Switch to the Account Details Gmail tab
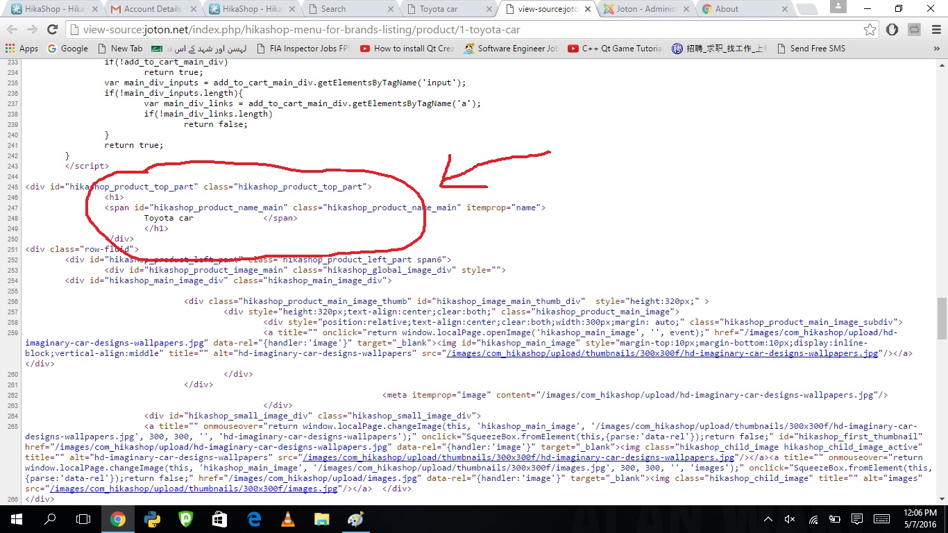Image resolution: width=948 pixels, height=533 pixels. 152,9
